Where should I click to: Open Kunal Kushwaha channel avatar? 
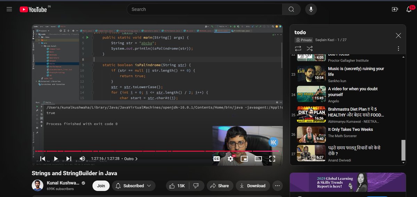(x=38, y=186)
